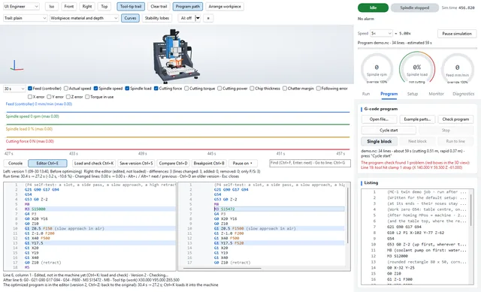The image size is (481, 292).
Task: Click the Find / Go to line field
Action: click(310, 163)
